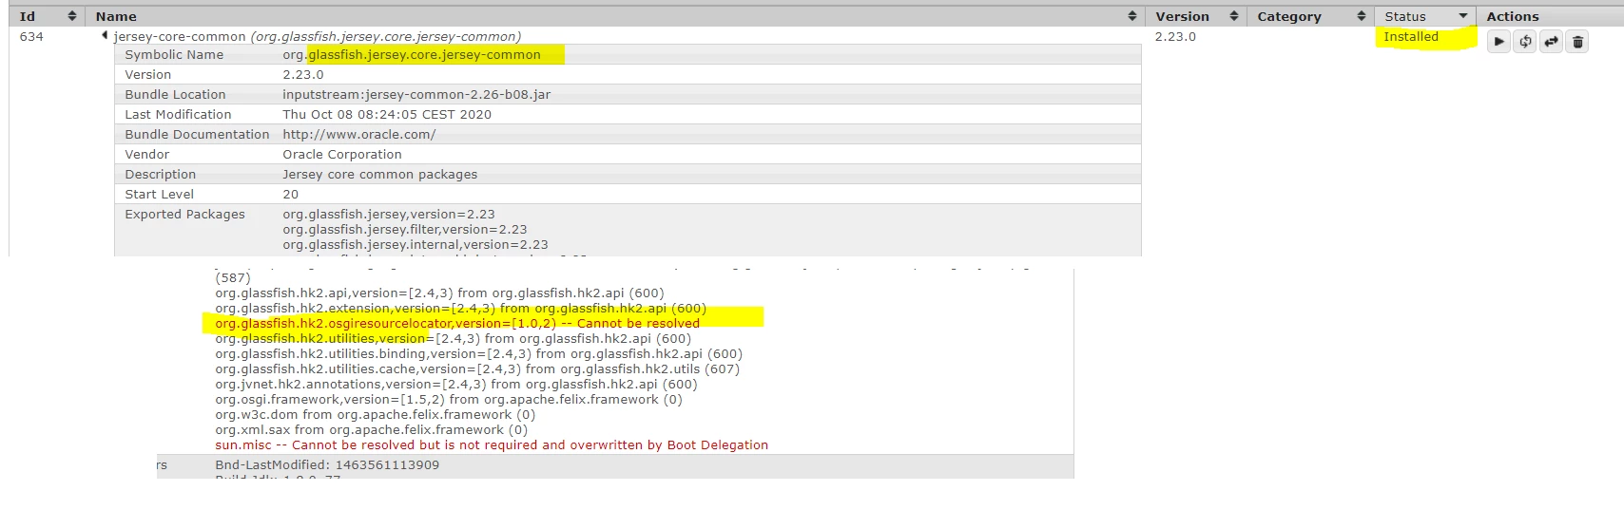Sort bundles by Id column

[x=47, y=16]
